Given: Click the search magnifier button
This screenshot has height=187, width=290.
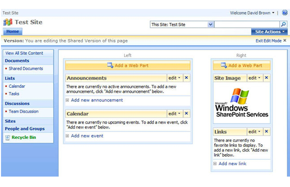Looking at the screenshot, I should point(284,24).
